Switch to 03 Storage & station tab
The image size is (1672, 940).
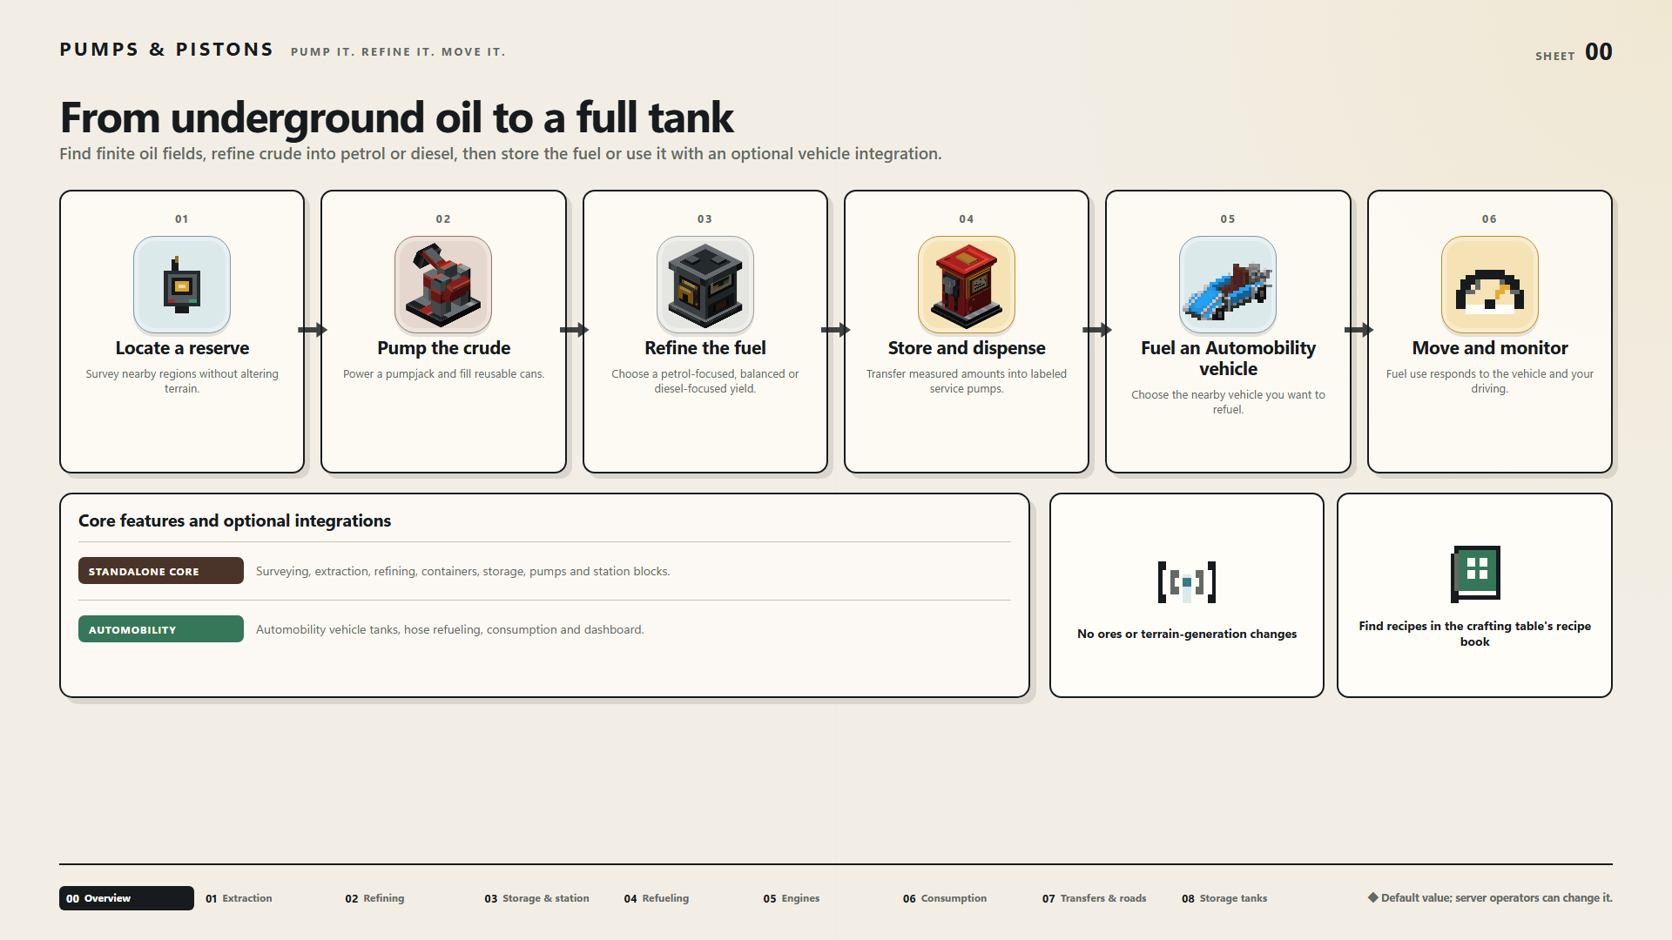click(x=536, y=898)
